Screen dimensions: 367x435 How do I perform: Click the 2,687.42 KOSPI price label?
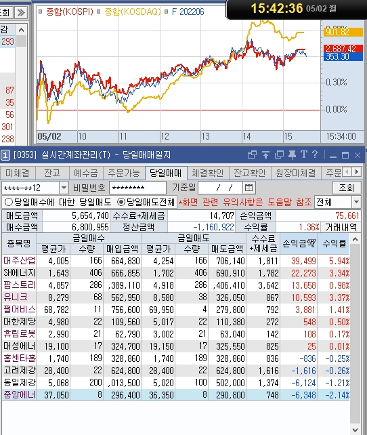(343, 49)
